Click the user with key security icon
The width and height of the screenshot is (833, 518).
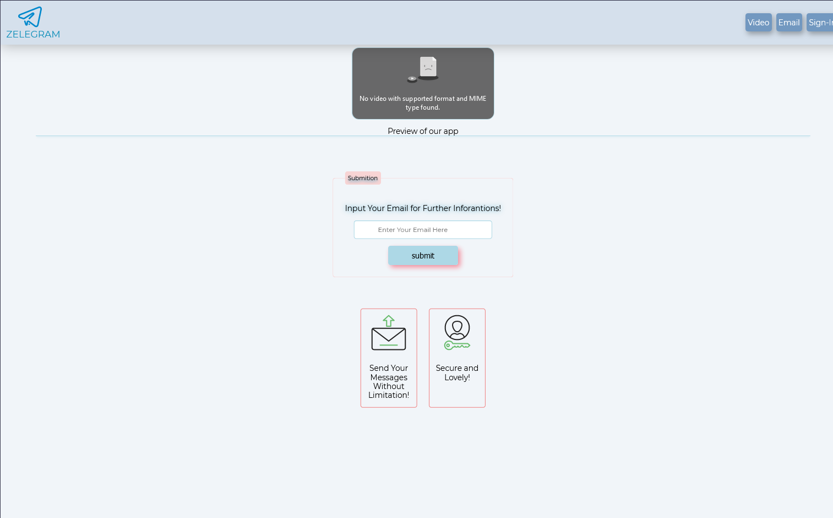pyautogui.click(x=457, y=332)
